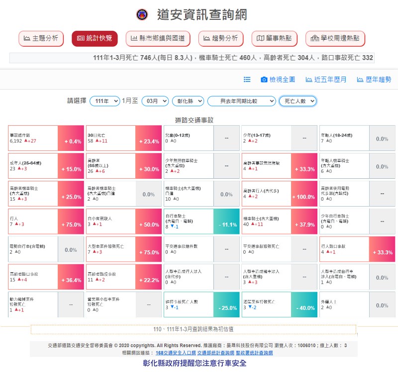Click the 機車騎士(含大重機) +37.9% card

[280, 222]
